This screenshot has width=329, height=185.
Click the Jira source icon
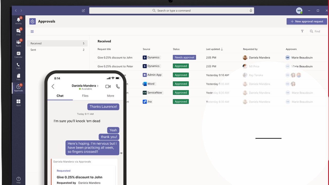click(145, 101)
